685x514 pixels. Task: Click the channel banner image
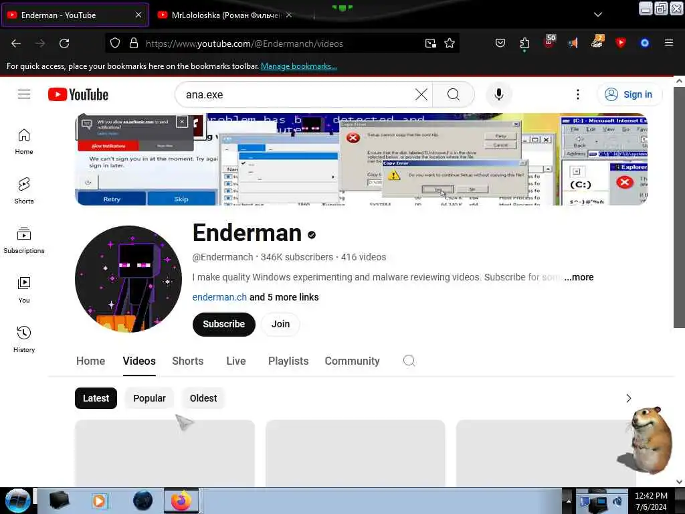[361, 159]
